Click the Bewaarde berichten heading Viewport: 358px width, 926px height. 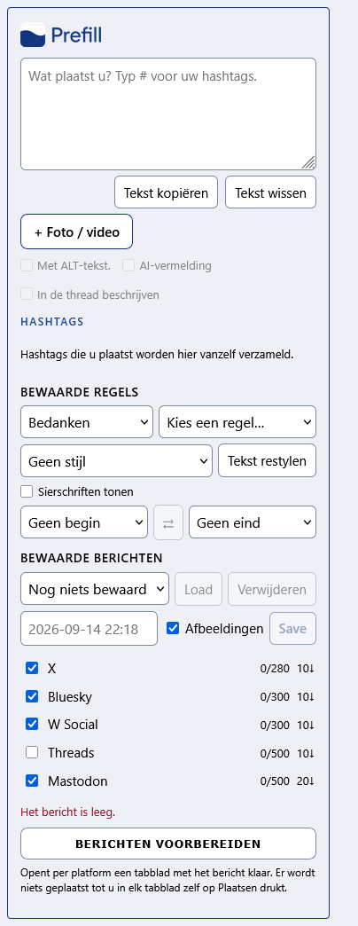click(x=91, y=558)
